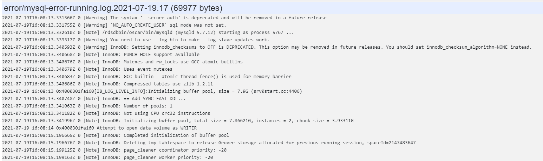Select the 'Number of pools: 1' line
The image size is (543, 161).
[87, 106]
